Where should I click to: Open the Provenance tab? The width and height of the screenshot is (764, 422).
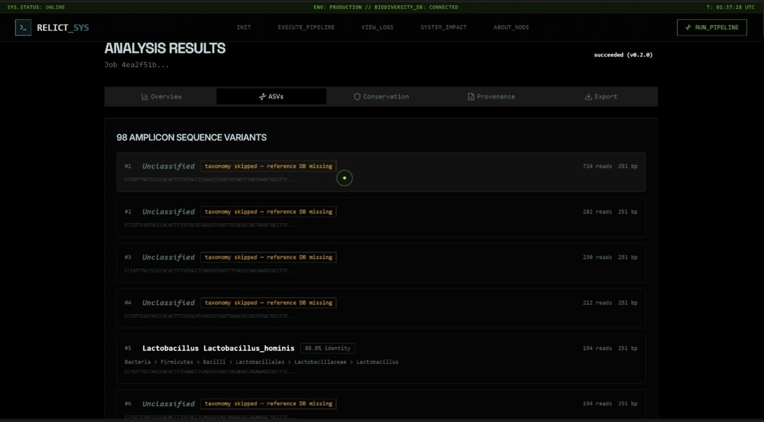(x=491, y=97)
